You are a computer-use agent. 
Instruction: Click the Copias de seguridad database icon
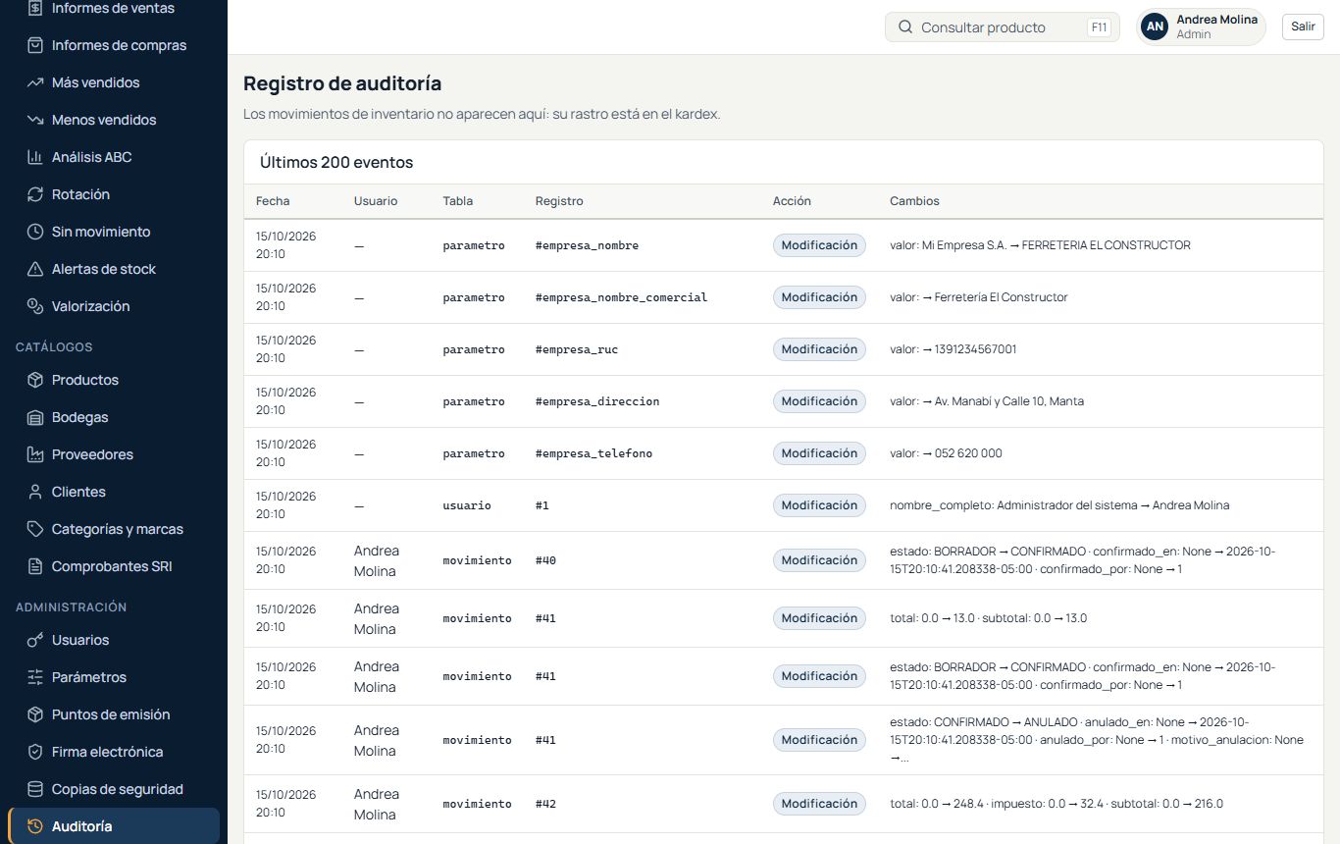coord(35,789)
